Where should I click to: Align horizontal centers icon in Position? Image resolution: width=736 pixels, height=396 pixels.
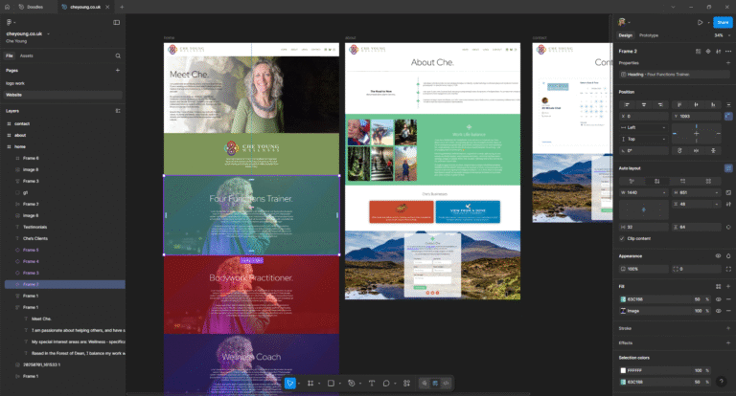644,104
